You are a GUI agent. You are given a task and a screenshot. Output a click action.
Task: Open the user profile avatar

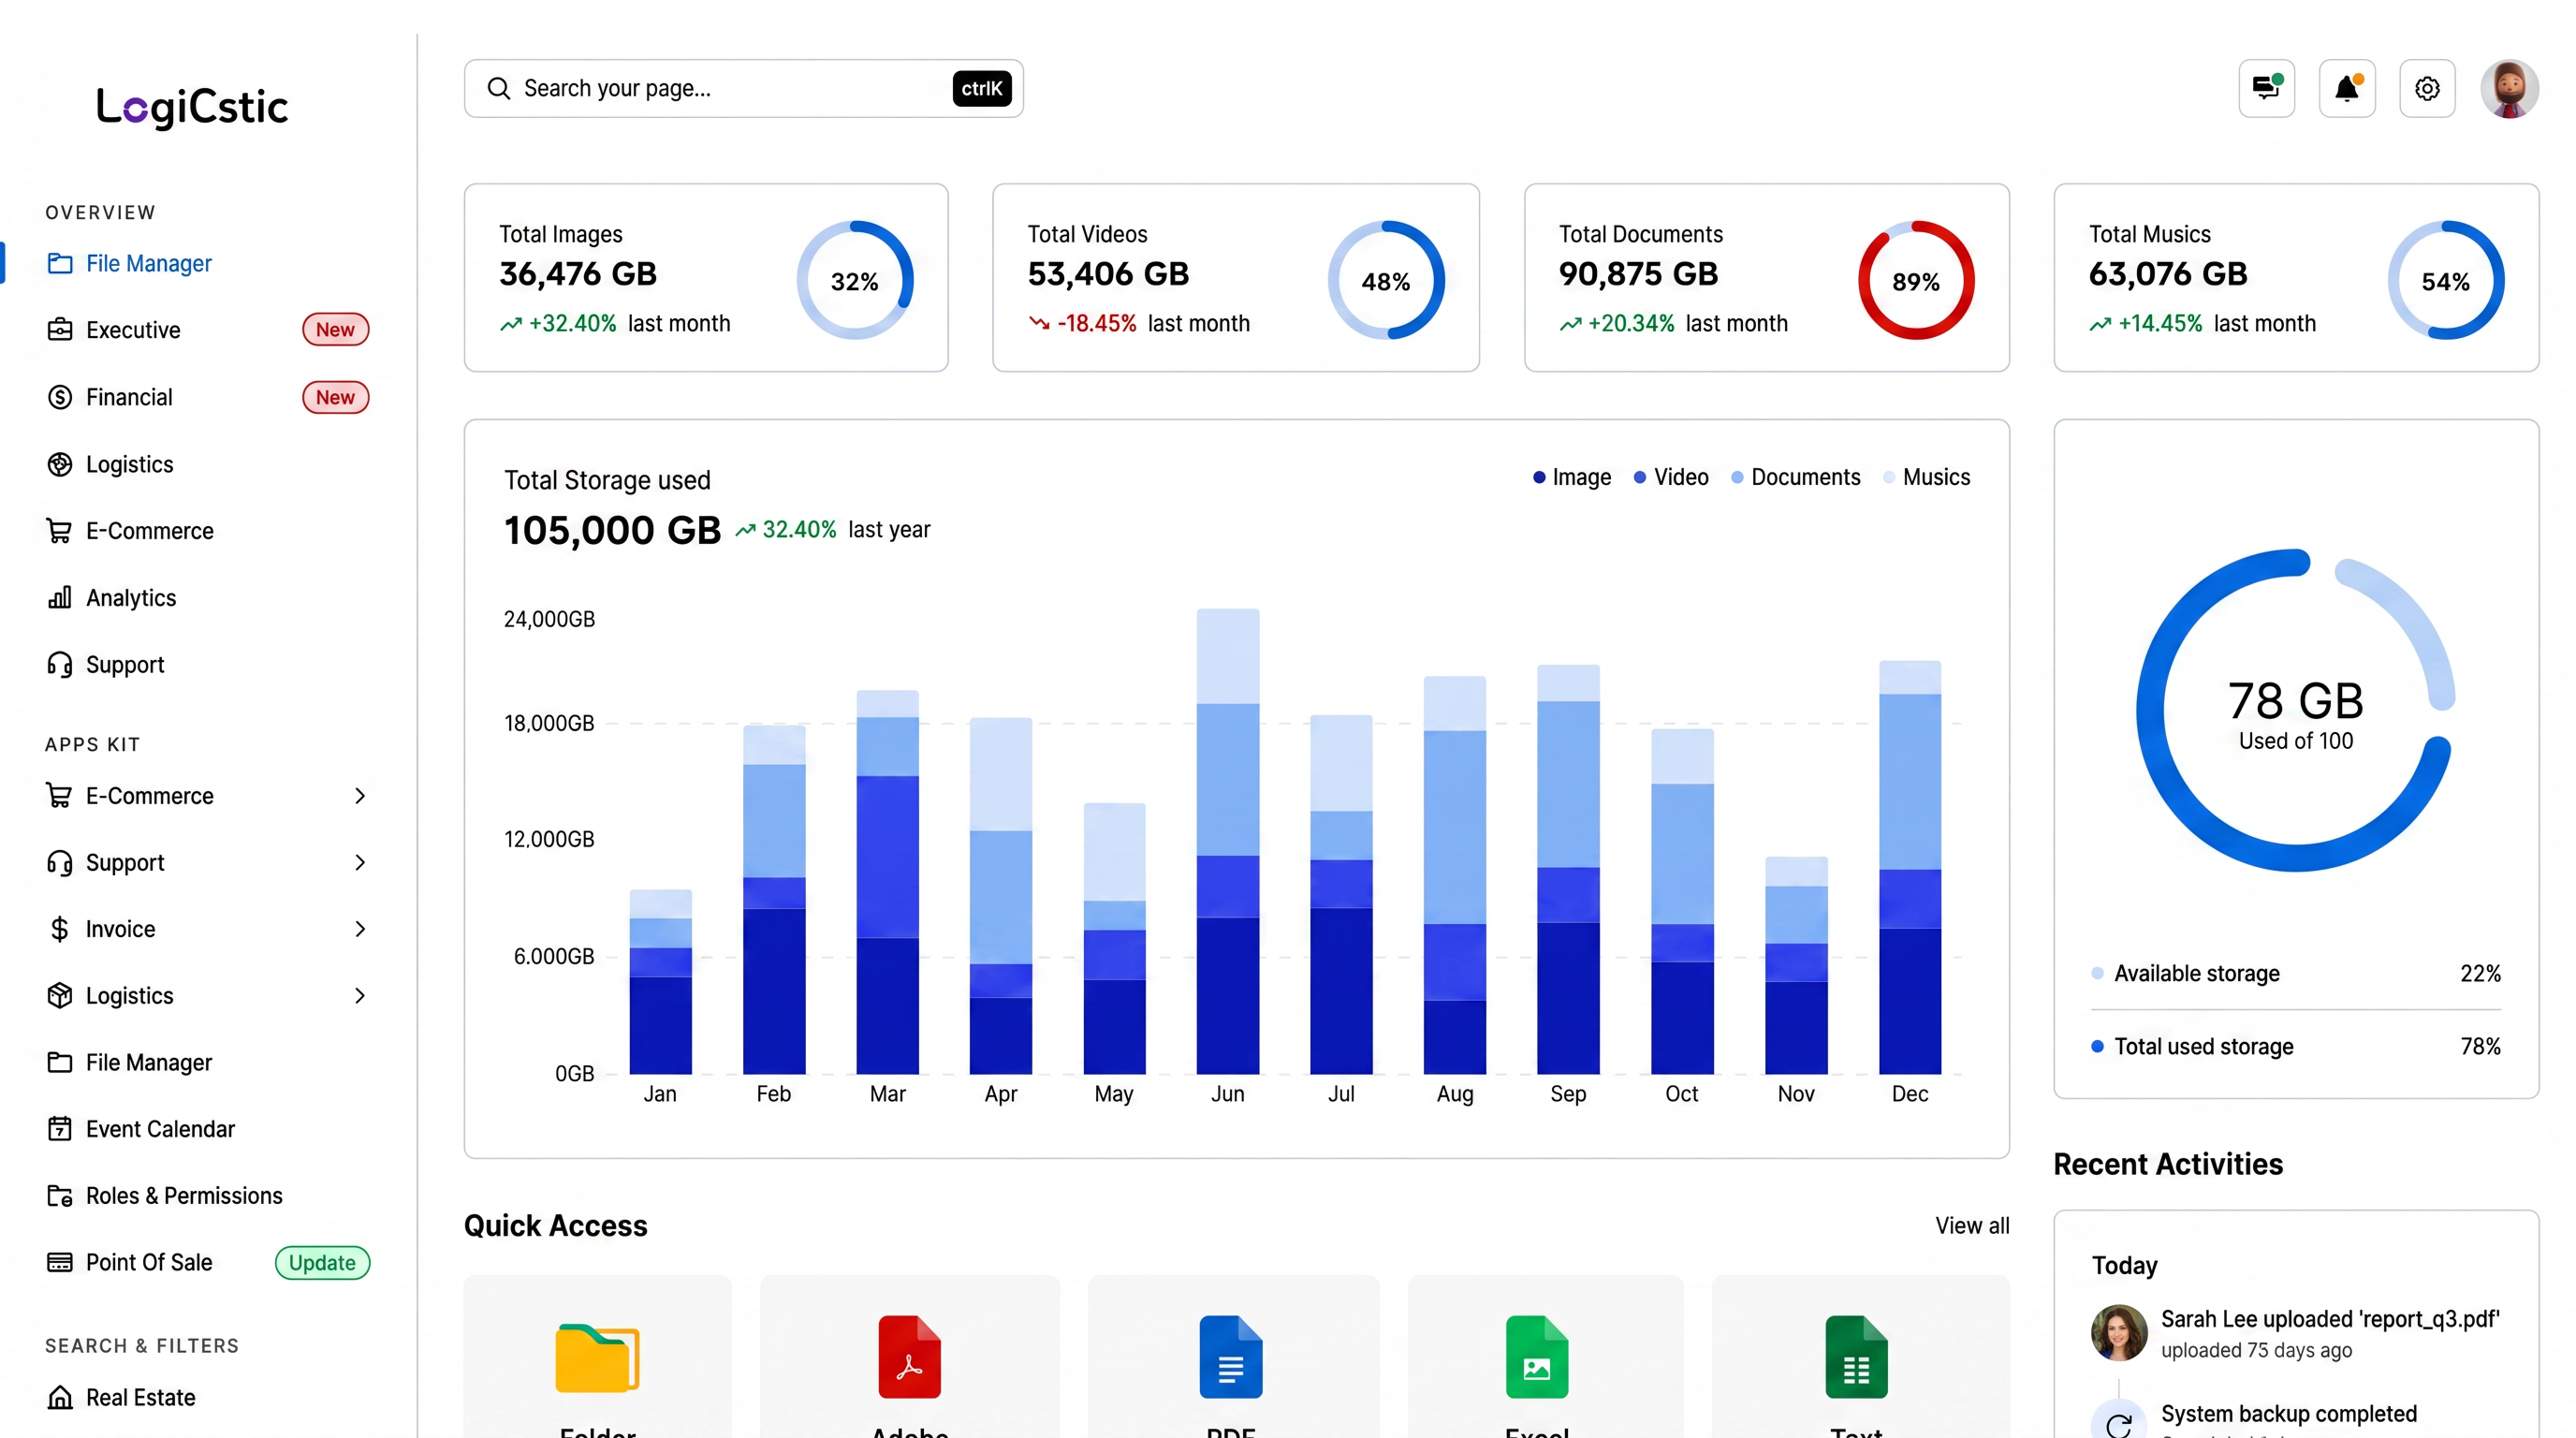pos(2509,88)
